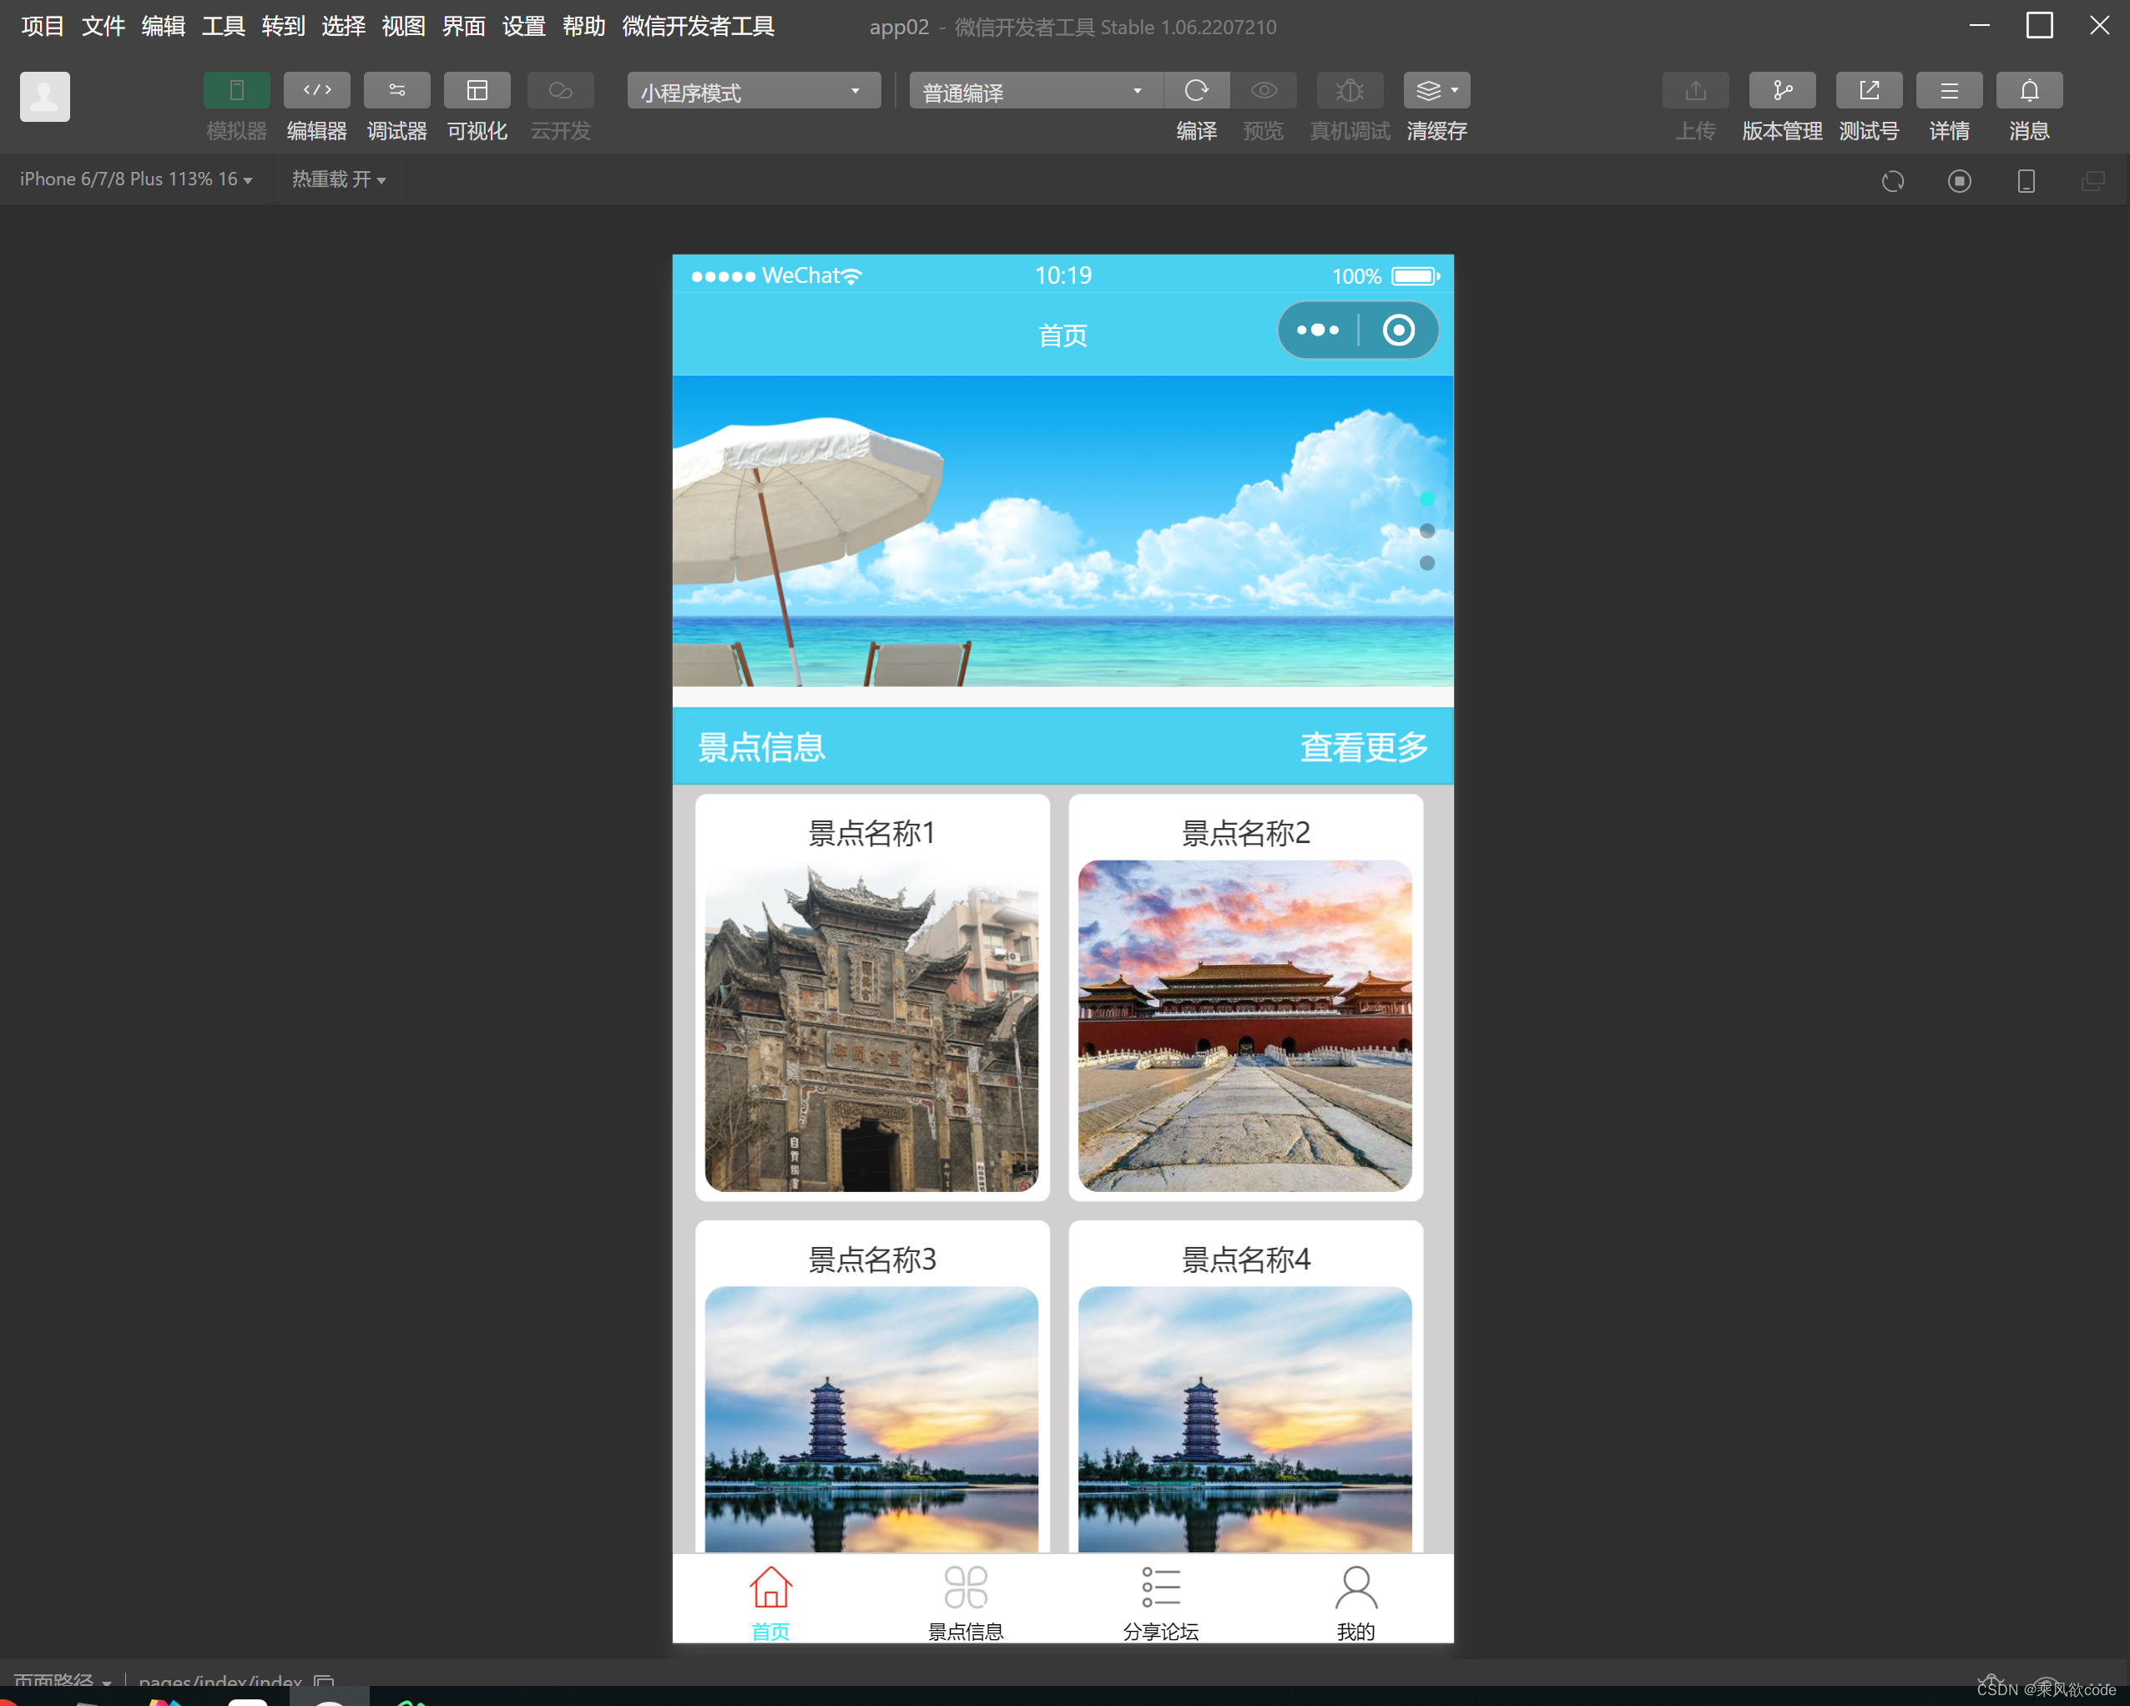Open the clear cache layers dropdown icon

pos(1436,91)
